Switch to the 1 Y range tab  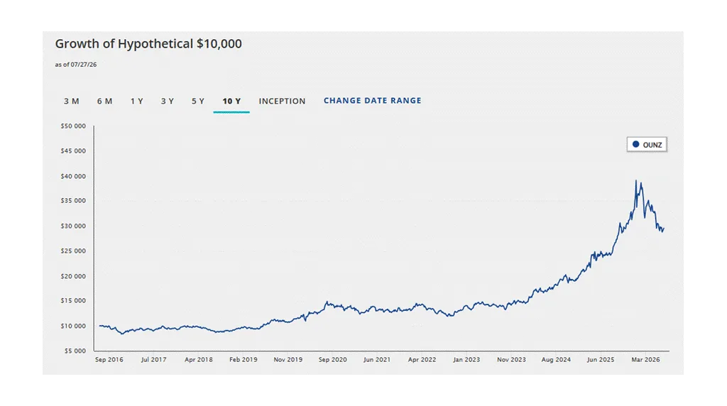coord(137,101)
